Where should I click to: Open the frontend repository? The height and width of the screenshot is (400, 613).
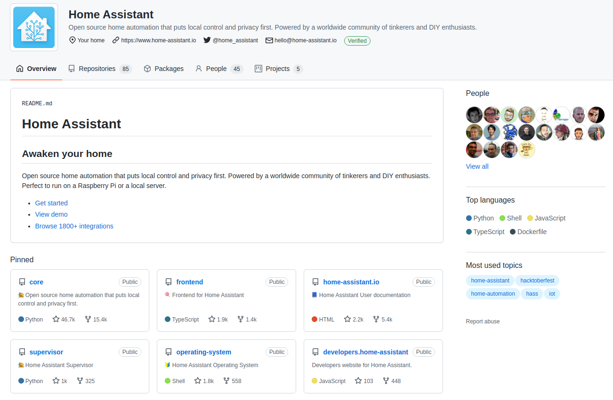tap(190, 282)
